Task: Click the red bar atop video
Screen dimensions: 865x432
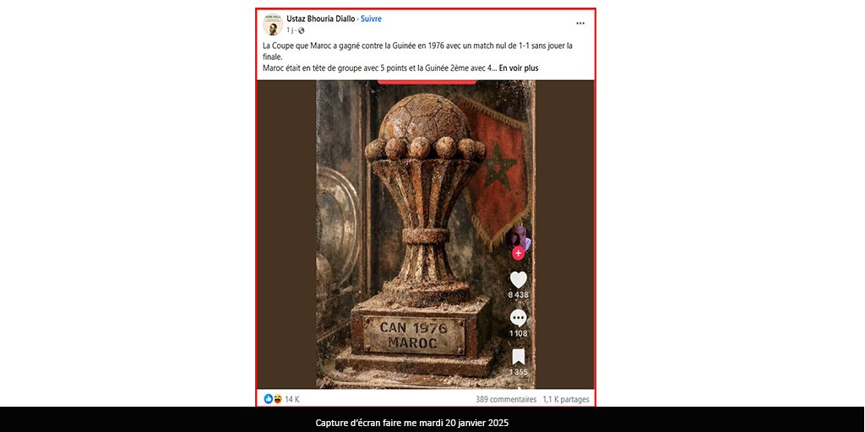Action: click(427, 82)
